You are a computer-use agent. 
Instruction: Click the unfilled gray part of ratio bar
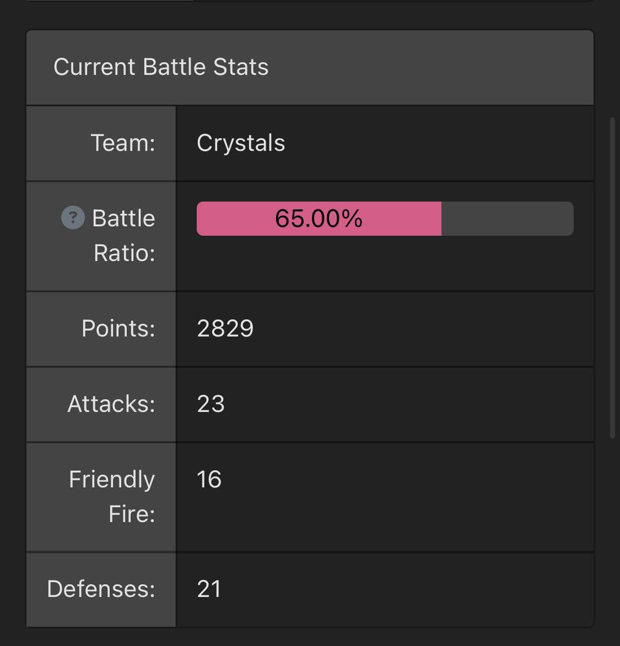[x=508, y=218]
